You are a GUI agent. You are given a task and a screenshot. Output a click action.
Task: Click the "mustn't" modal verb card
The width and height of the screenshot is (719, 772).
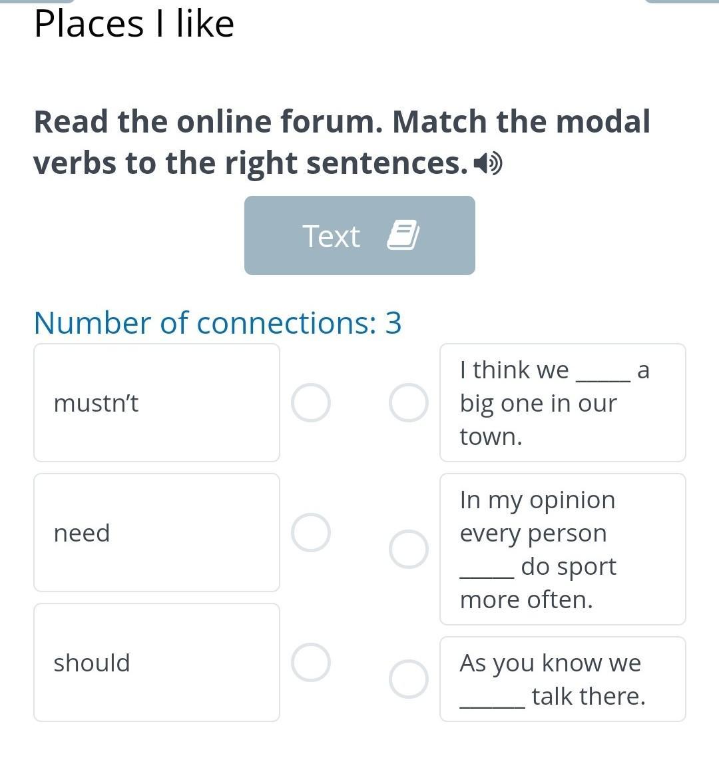[x=156, y=402]
